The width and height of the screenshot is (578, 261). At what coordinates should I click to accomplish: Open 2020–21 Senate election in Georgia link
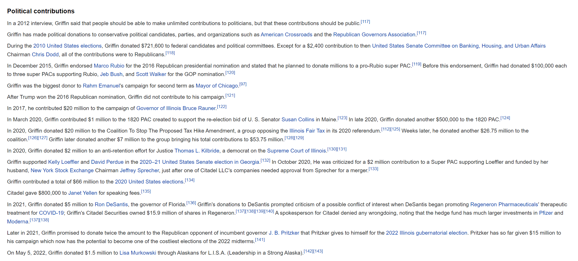199,162
